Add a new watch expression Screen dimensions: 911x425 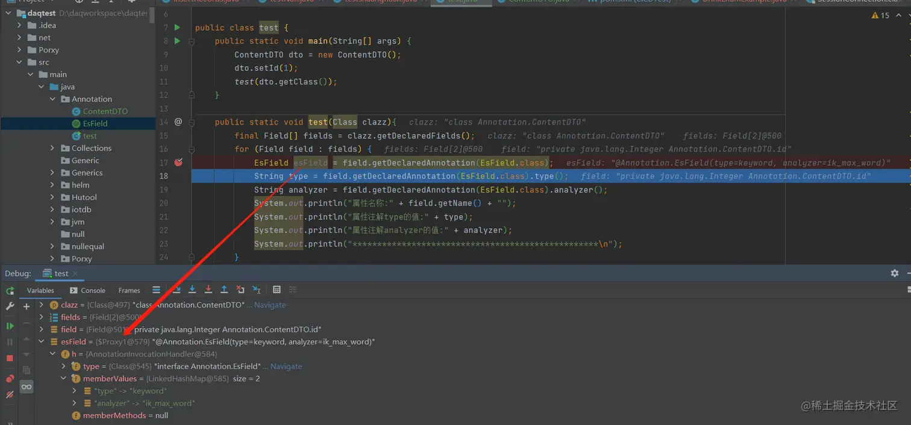point(27,306)
